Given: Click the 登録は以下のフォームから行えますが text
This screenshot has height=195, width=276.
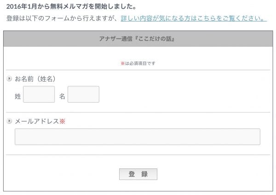Looking at the screenshot, I should click(62, 18).
